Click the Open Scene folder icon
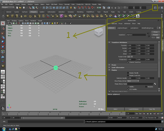Screen dimensions: 164x131 click(20, 8)
